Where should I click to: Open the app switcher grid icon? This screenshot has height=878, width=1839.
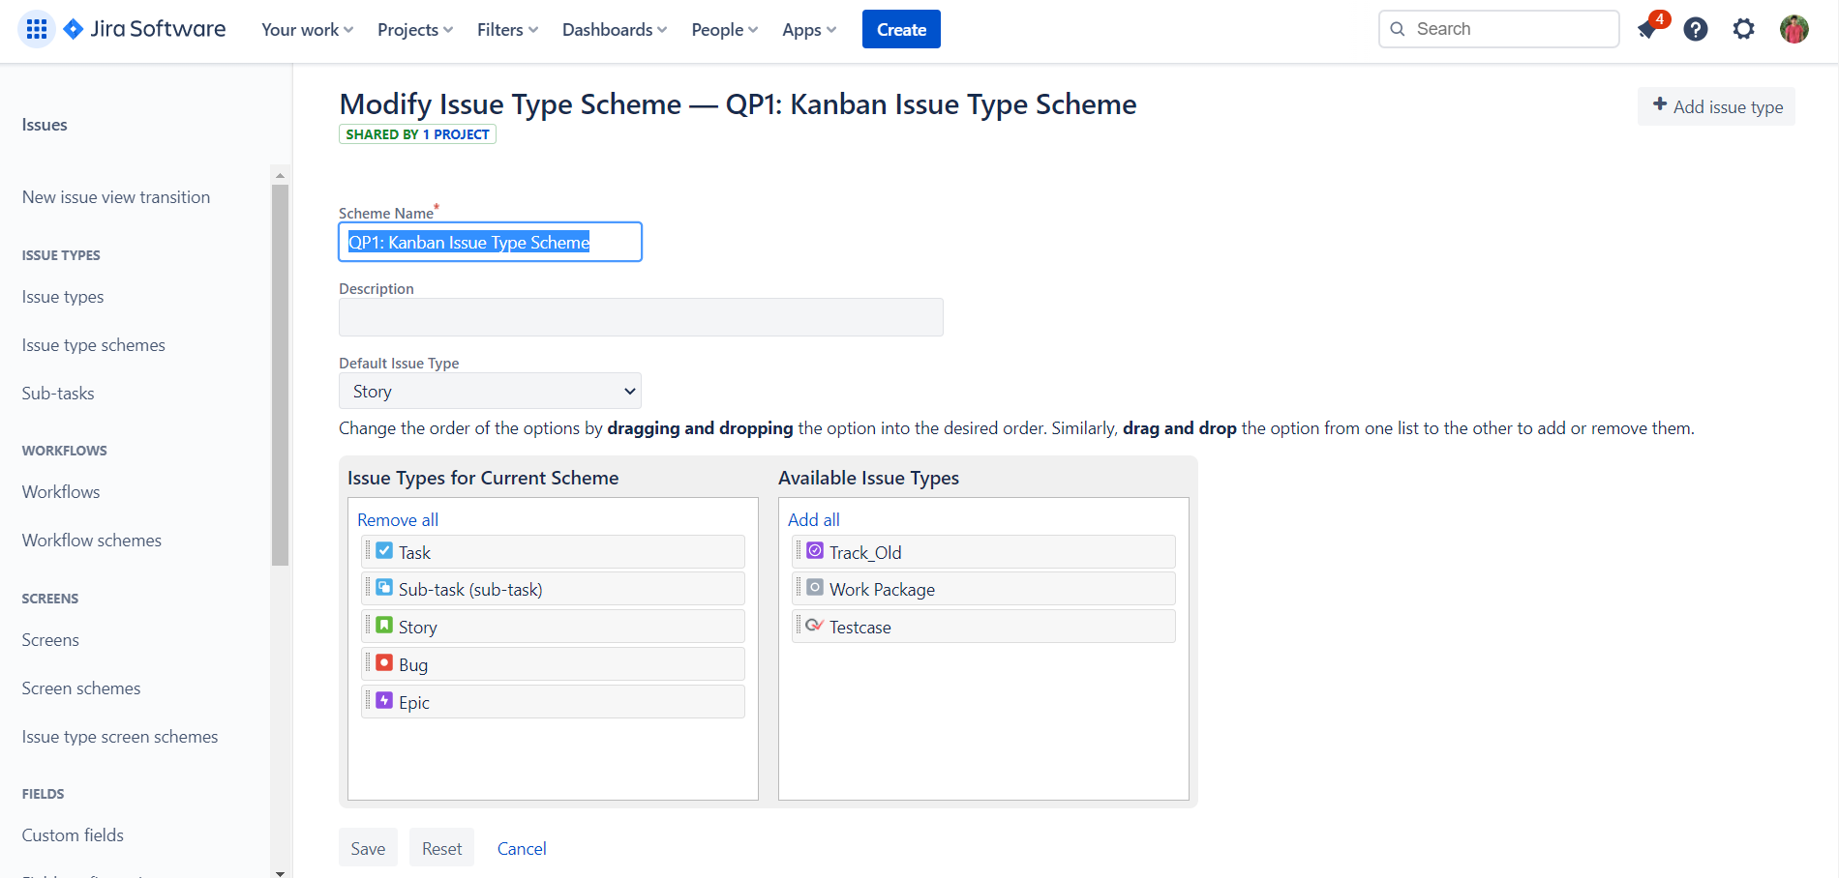[x=37, y=29]
